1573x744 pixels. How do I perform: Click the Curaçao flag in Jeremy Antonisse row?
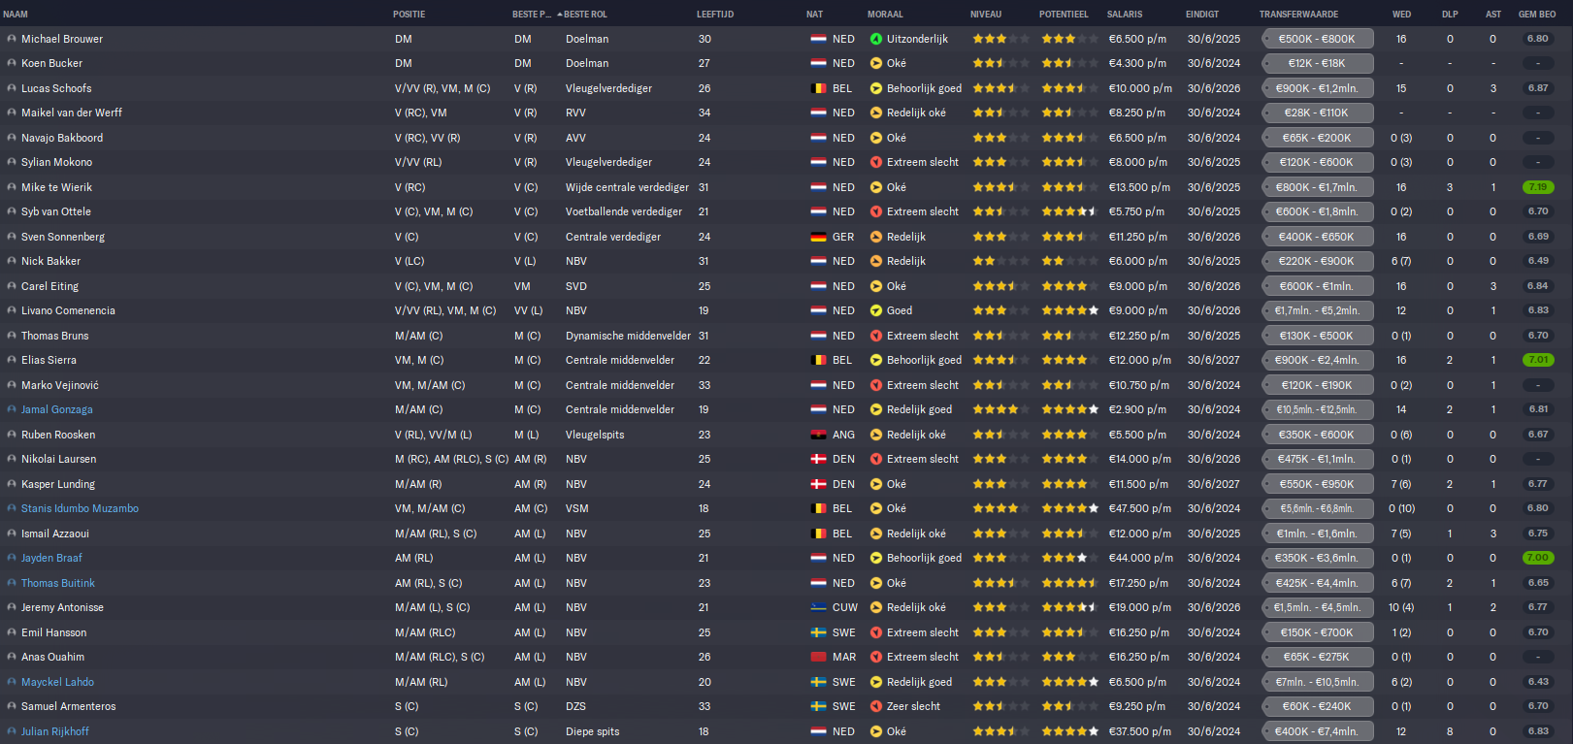(818, 607)
